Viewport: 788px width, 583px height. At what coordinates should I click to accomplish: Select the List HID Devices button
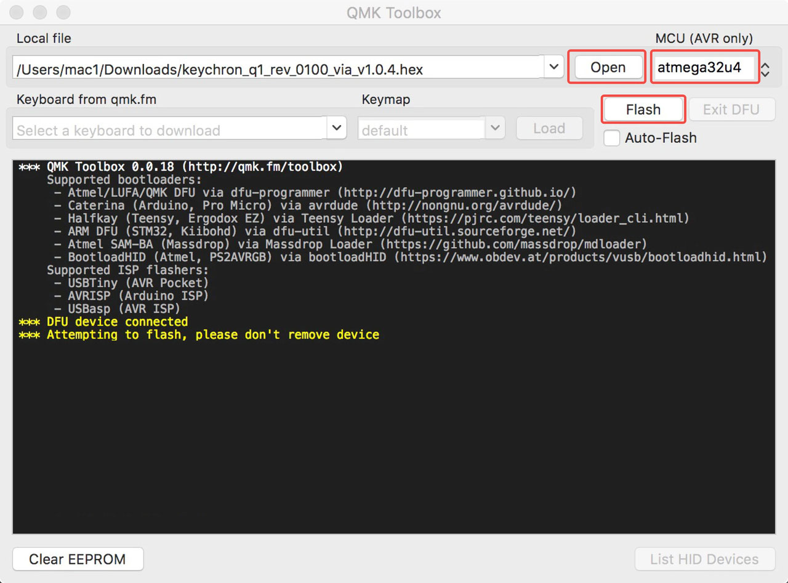704,559
